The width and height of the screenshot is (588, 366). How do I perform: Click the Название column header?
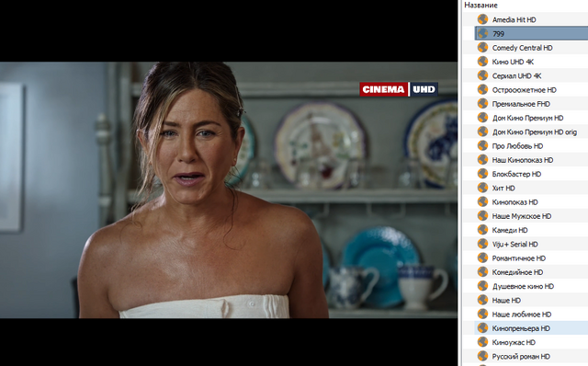(481, 6)
